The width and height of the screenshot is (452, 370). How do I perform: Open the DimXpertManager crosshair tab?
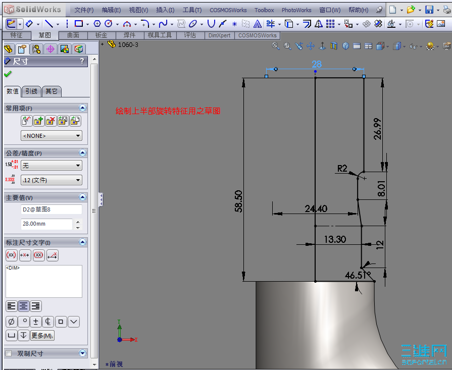[51, 49]
